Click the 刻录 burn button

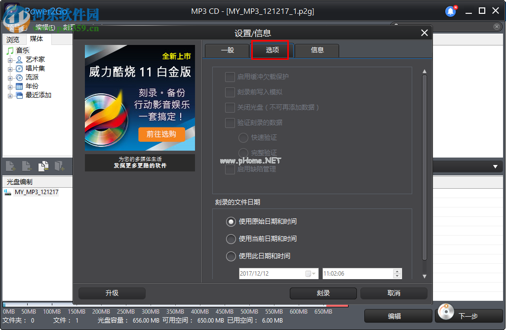pos(323,293)
